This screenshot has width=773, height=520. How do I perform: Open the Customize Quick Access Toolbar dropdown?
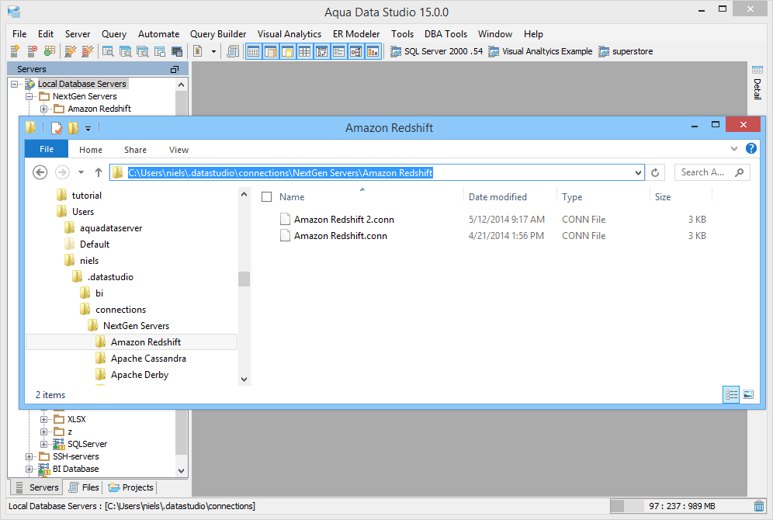point(88,129)
